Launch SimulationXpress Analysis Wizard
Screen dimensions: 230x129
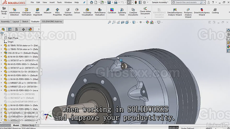pyautogui.click(x=175, y=12)
